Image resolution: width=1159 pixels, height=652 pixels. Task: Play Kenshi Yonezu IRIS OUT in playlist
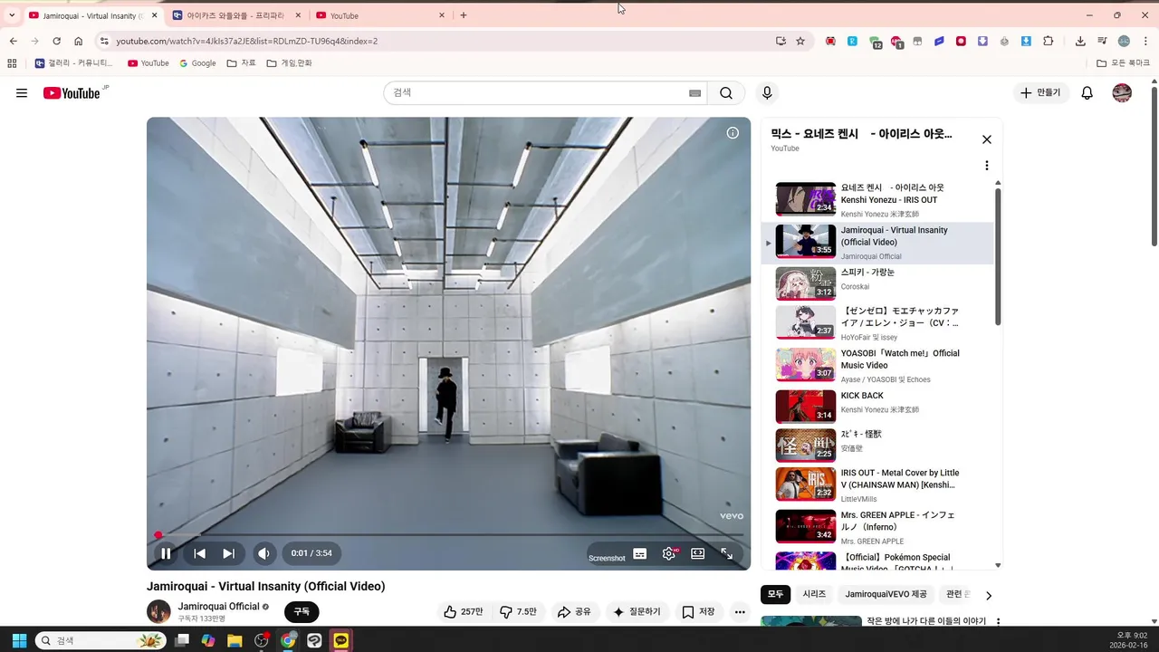(877, 200)
